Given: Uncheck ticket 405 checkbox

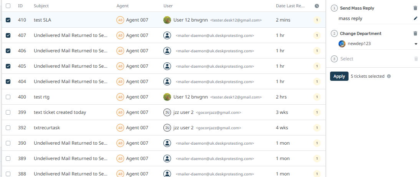Looking at the screenshot, I should 8,66.
